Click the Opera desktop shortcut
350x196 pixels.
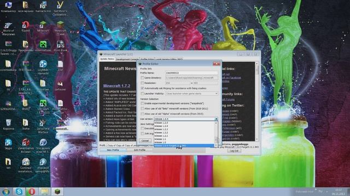[26, 27]
